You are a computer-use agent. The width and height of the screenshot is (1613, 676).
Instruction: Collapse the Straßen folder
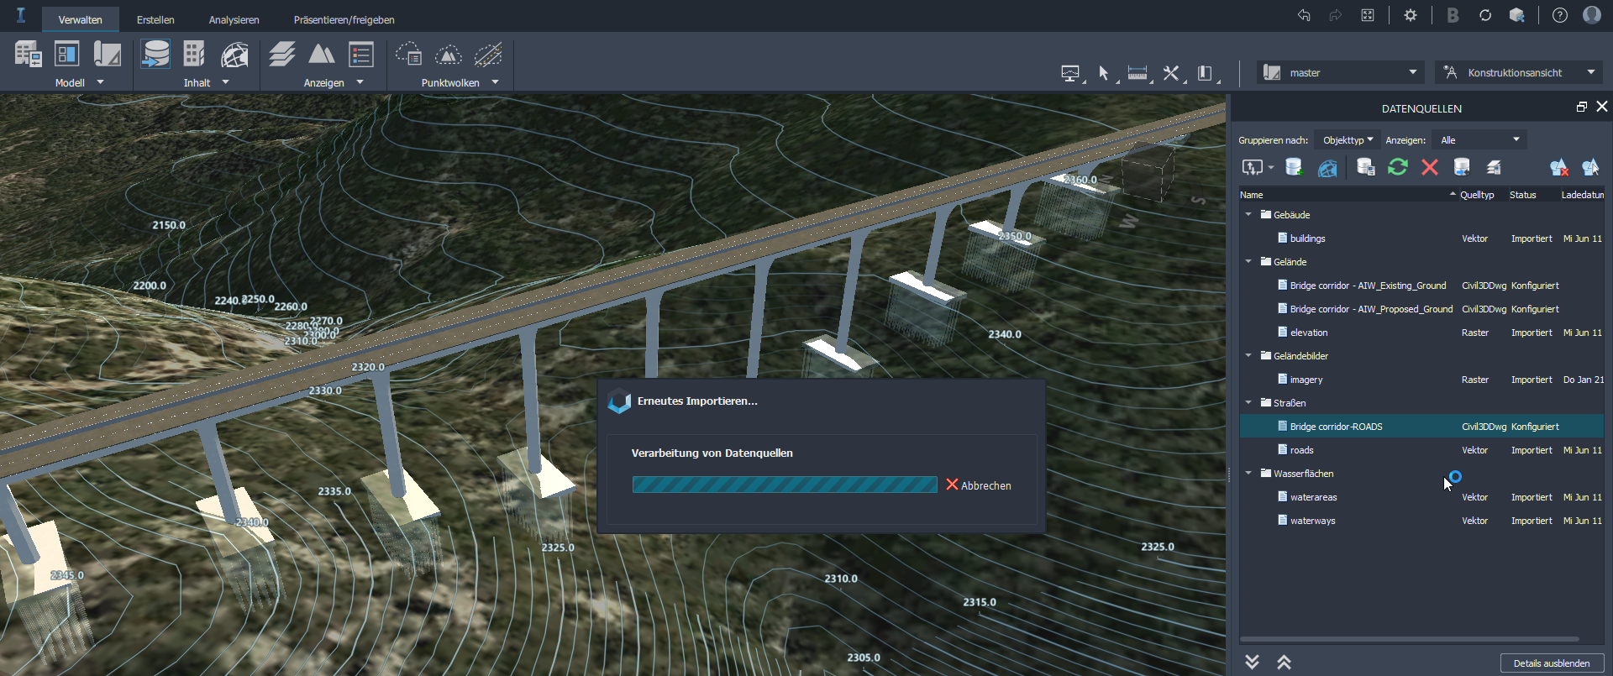point(1248,403)
